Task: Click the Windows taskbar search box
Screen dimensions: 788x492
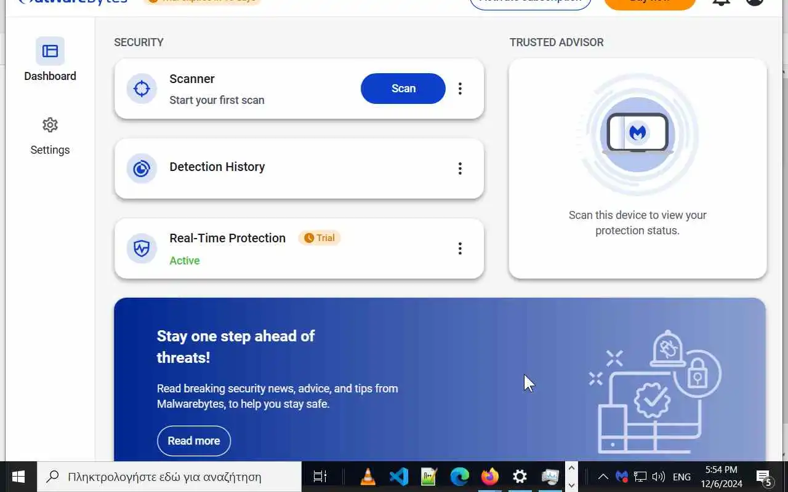Action: tap(169, 477)
